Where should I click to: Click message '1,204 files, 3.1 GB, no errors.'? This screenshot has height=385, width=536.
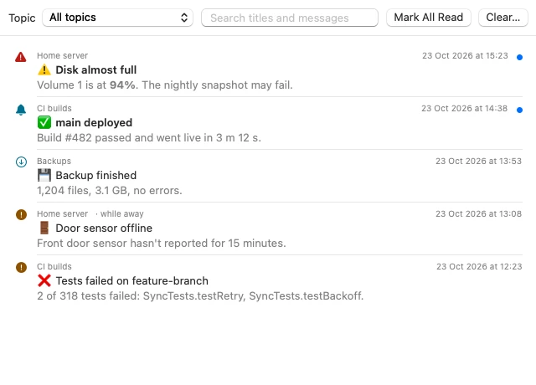(110, 190)
